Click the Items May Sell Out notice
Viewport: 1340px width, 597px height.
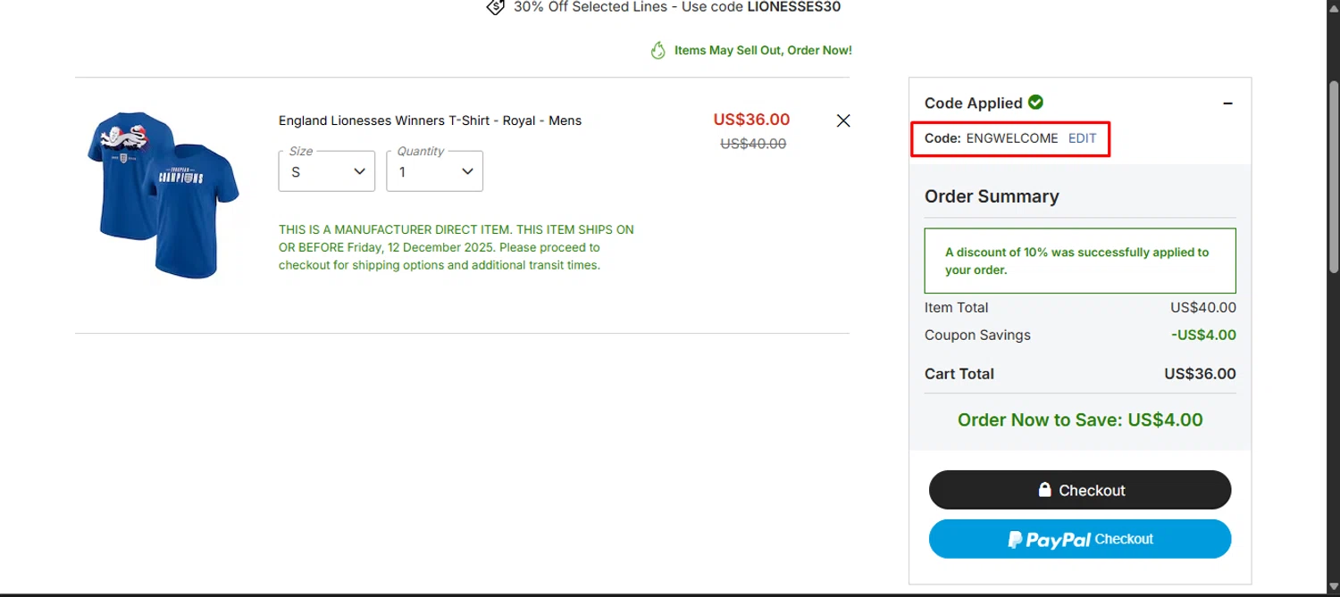click(763, 51)
